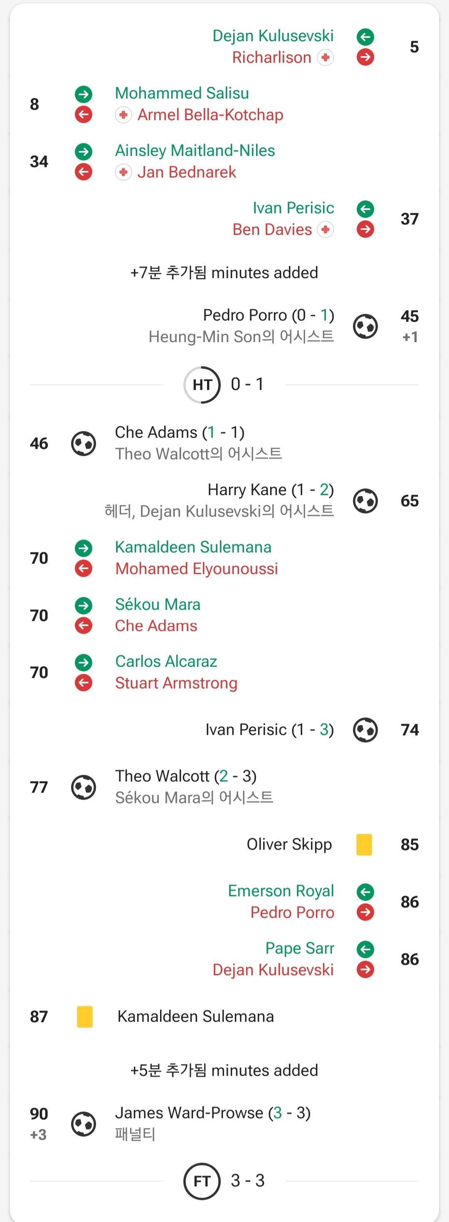Image resolution: width=449 pixels, height=1222 pixels.
Task: Click Sékou Mara substitution name at 70
Action: coord(158,604)
